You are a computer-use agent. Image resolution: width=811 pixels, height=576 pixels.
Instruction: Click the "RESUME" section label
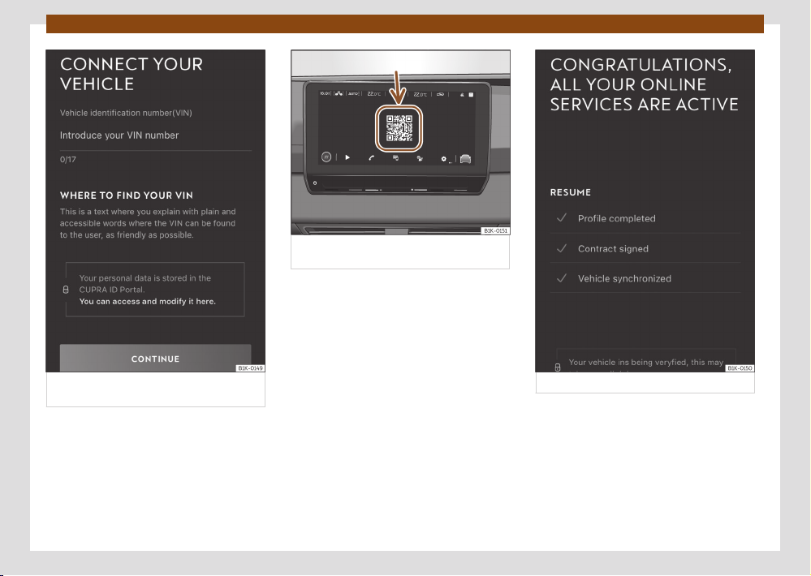tap(570, 192)
